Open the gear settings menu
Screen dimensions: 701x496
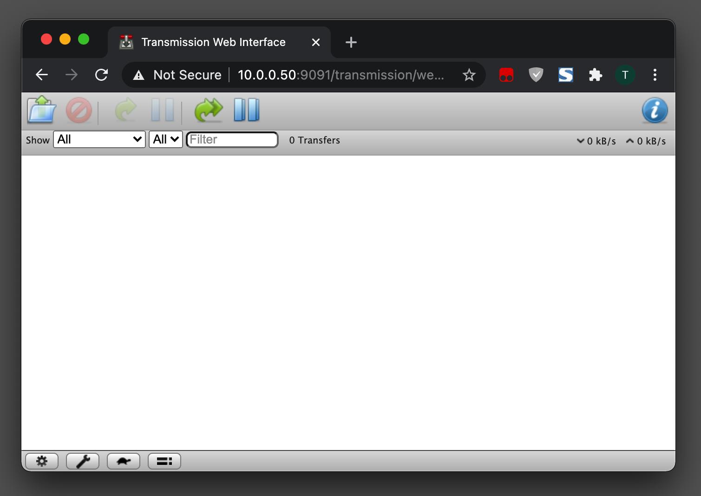coord(42,461)
